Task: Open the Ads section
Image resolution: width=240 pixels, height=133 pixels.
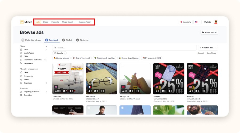Action: coord(38,22)
